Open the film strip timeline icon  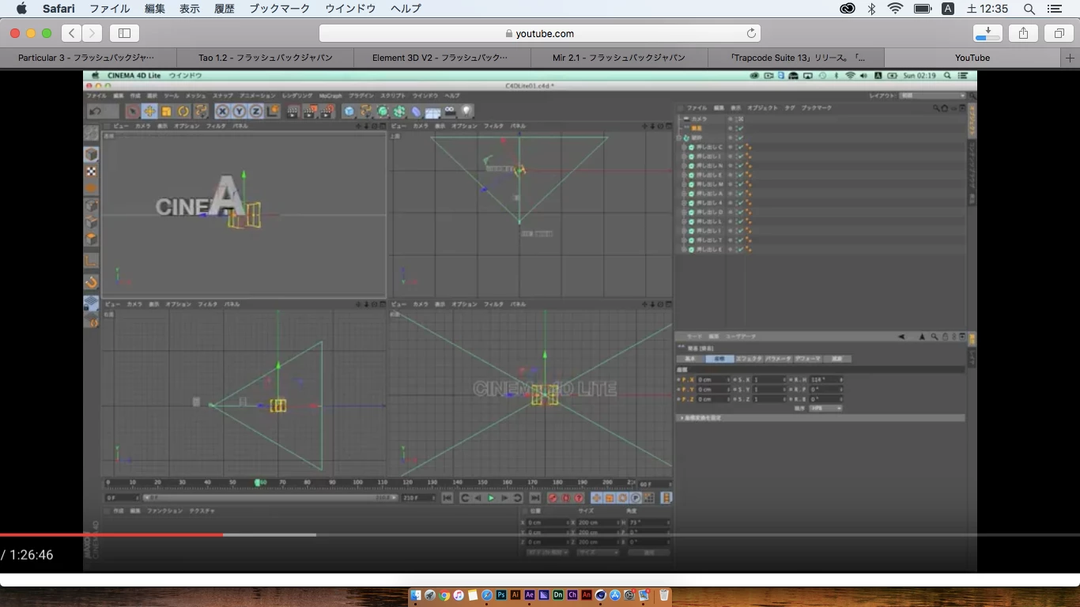coord(667,498)
